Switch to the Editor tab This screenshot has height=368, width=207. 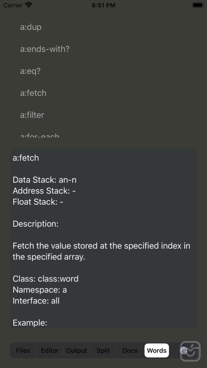(50, 350)
